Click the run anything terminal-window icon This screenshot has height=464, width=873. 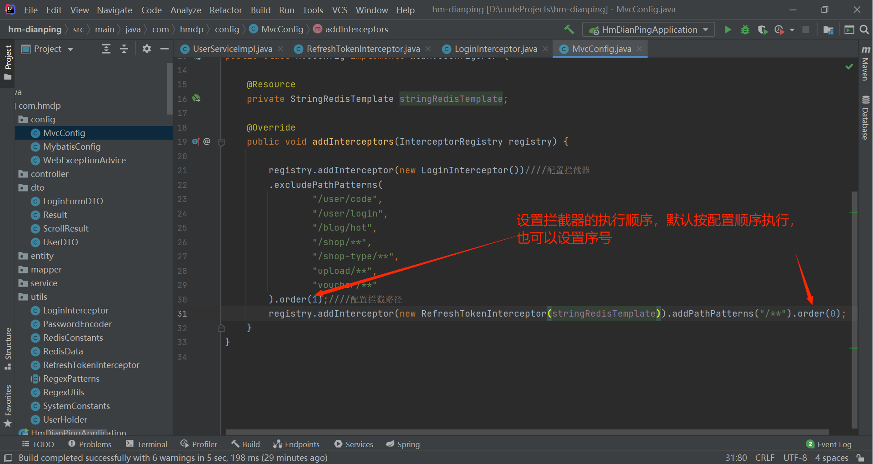(849, 30)
